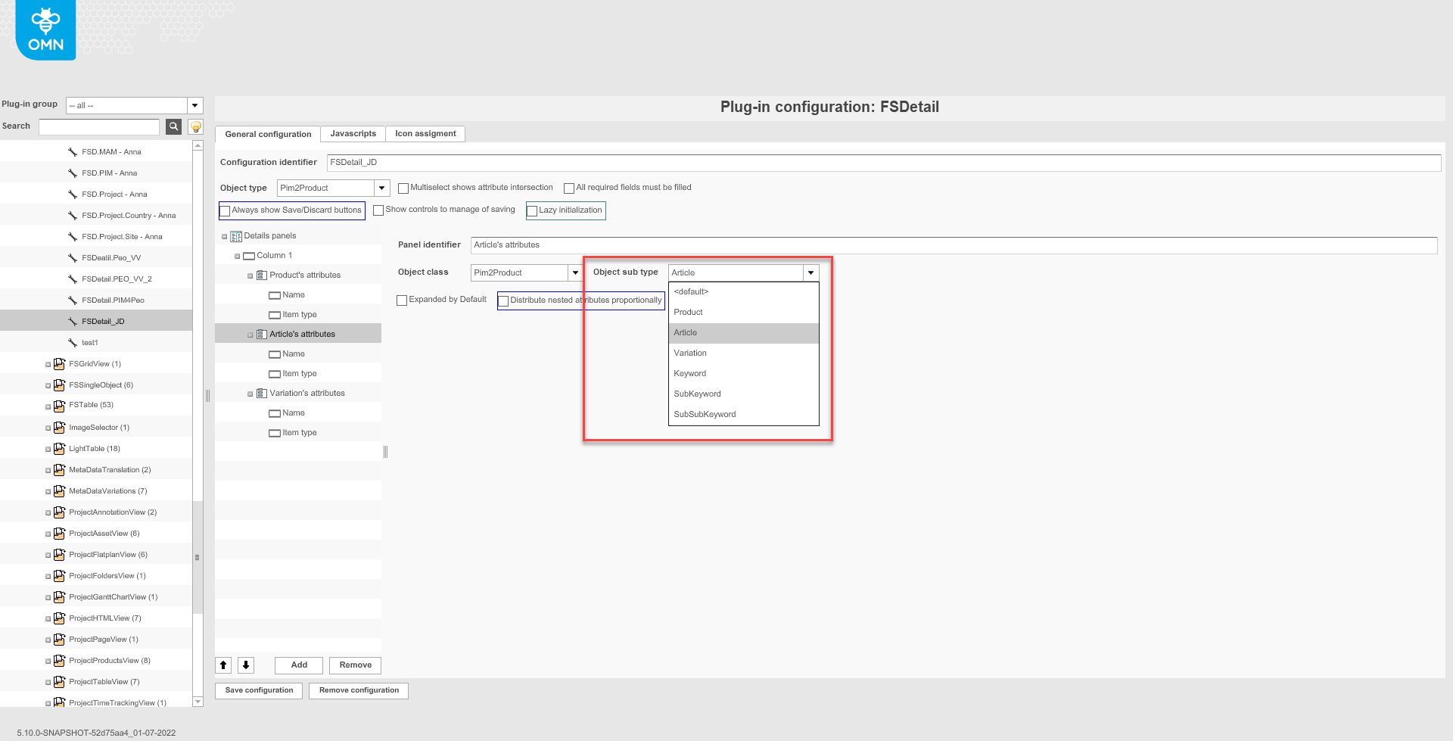Click the wrench icon next to test1
Image resolution: width=1453 pixels, height=741 pixels.
(72, 342)
